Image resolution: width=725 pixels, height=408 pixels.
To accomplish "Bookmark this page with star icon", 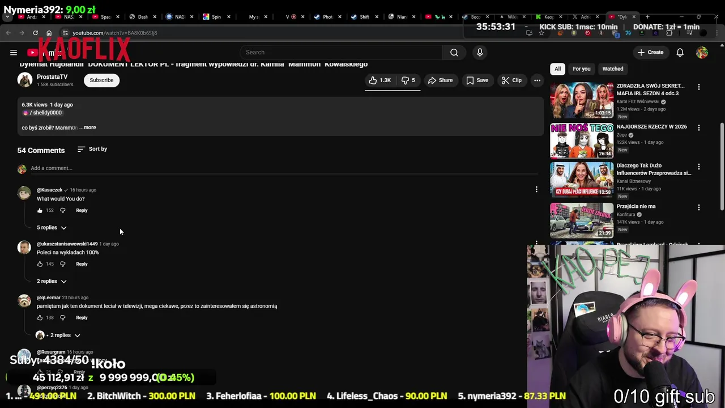I will tap(541, 33).
